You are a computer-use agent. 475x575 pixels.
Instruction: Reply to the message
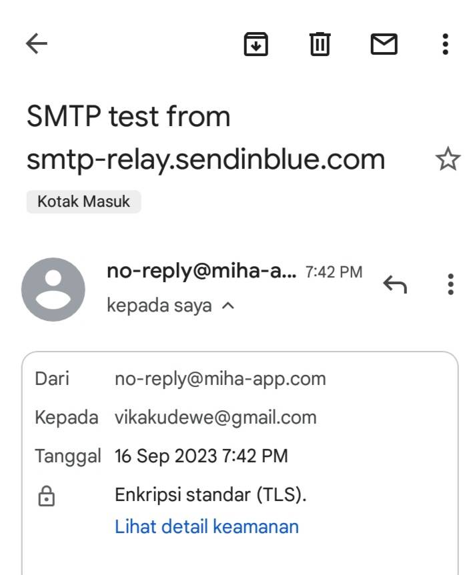pyautogui.click(x=395, y=285)
